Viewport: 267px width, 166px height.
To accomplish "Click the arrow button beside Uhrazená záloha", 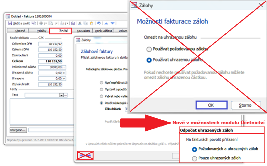I will tap(64, 73).
